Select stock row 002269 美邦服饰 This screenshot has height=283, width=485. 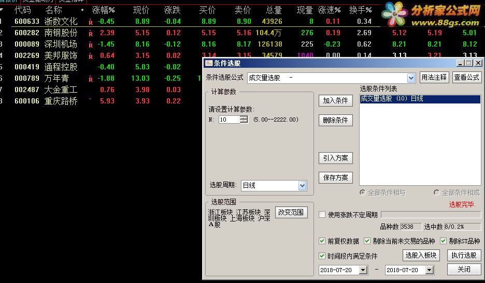pos(101,55)
